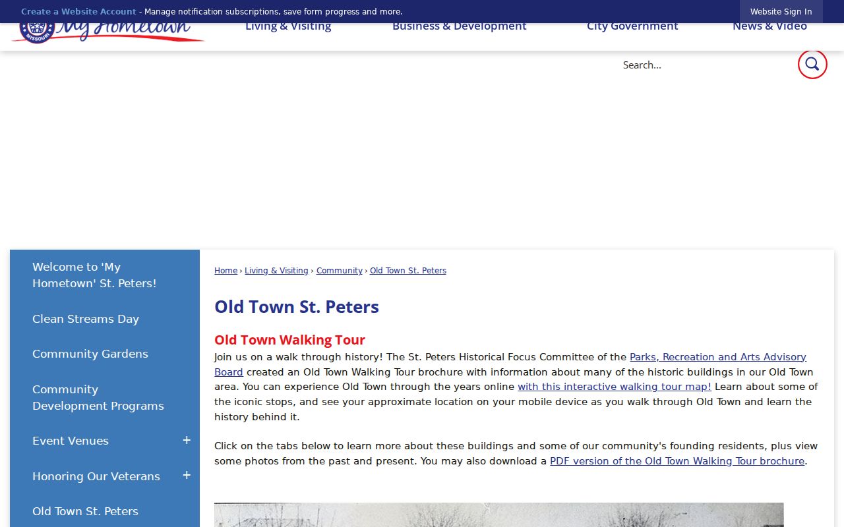
Task: Open Parks, Recreation and Arts Advisory Board link
Action: 717,357
